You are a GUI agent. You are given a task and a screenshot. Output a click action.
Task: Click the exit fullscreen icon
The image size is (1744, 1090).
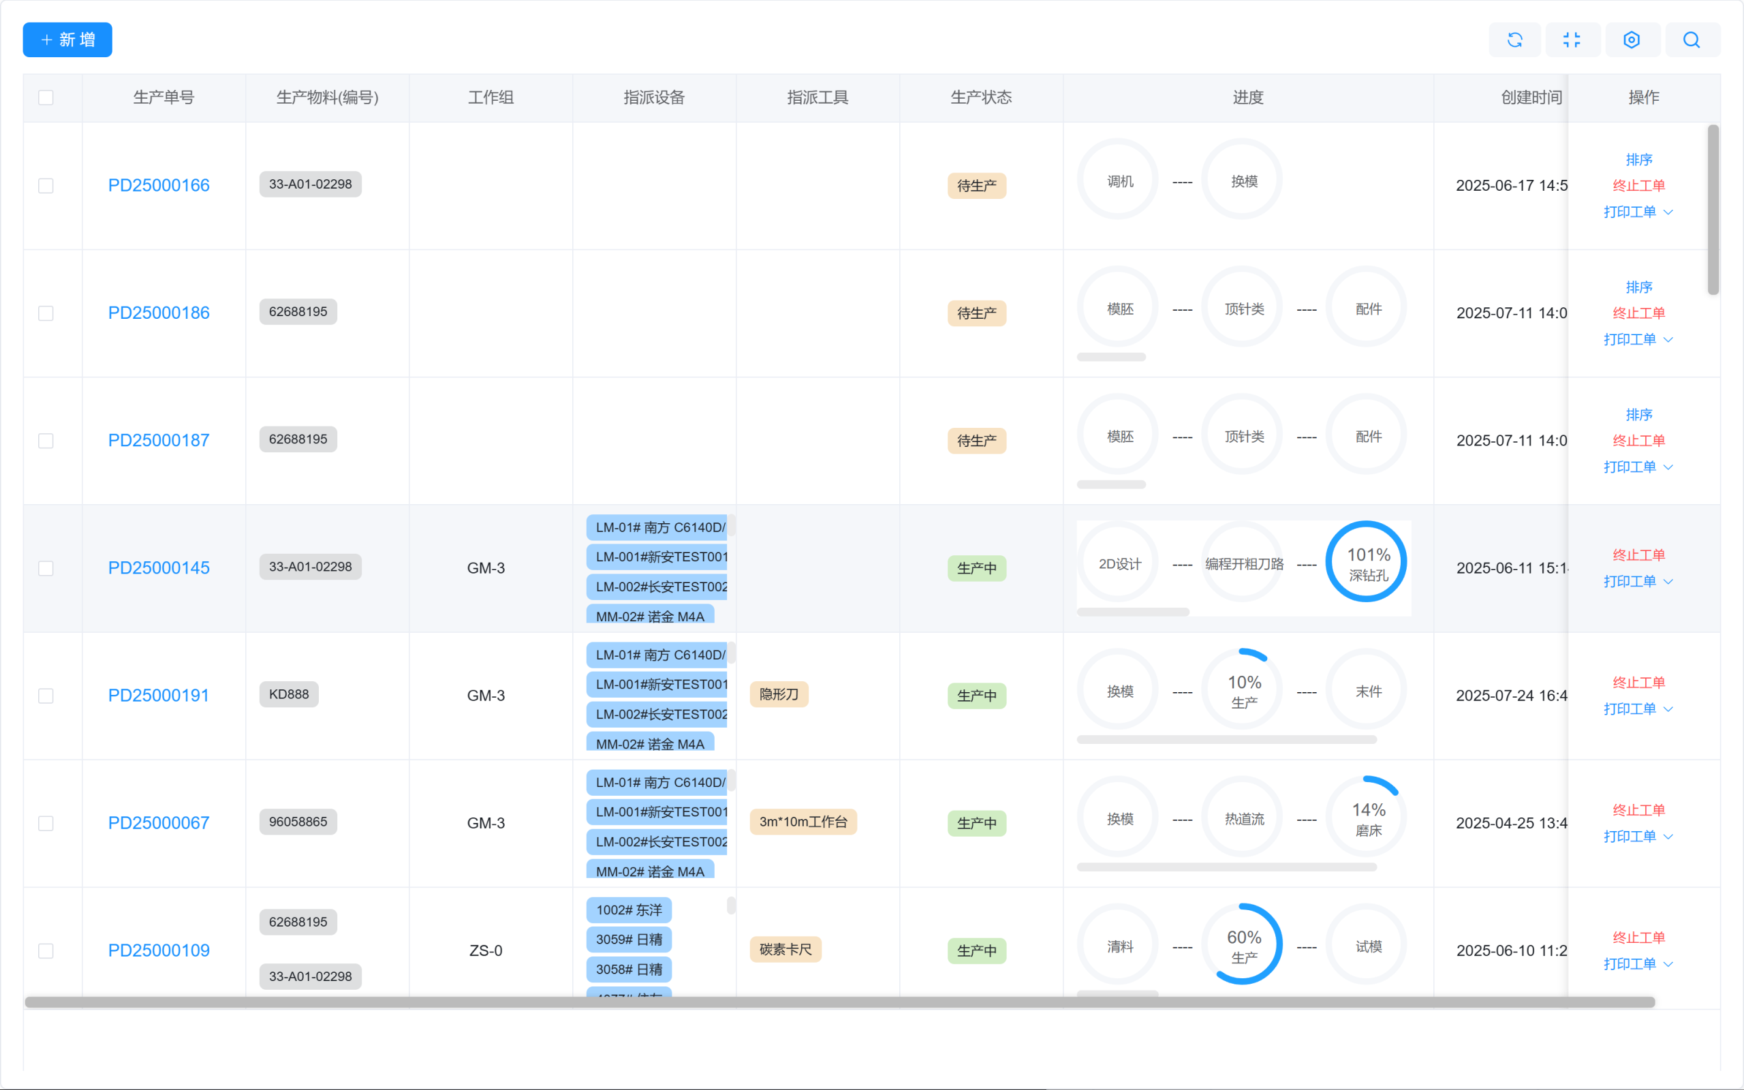point(1572,40)
